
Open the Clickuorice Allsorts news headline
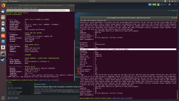click(x=57, y=87)
